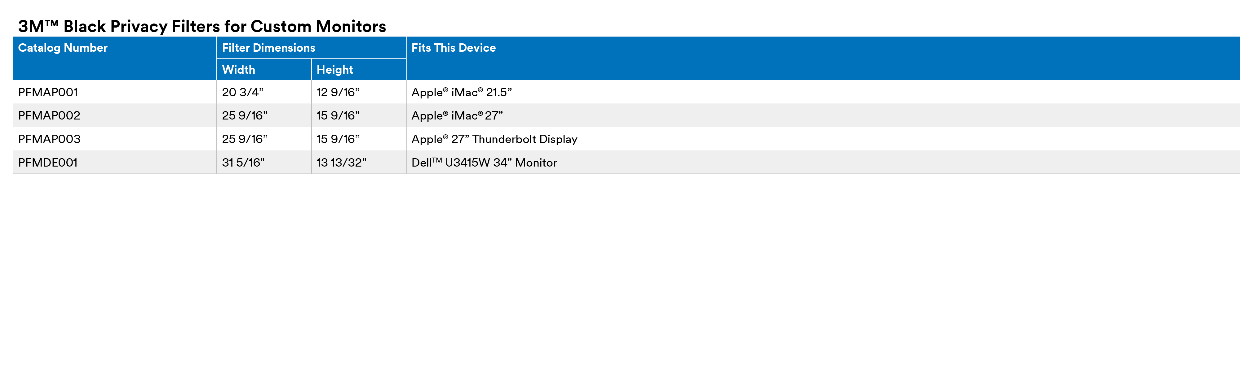This screenshot has height=387, width=1253.
Task: Click the PFMAP003 height 15 9/16"
Action: click(x=338, y=139)
